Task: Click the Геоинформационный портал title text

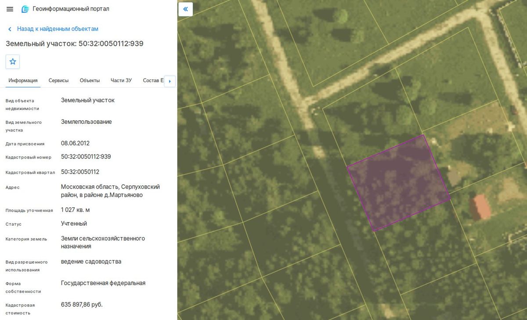Action: pyautogui.click(x=71, y=9)
